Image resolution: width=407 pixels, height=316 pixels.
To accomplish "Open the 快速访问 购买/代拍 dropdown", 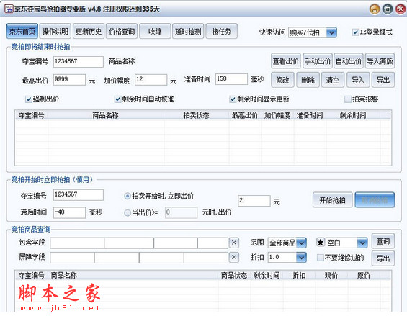I will pos(313,32).
